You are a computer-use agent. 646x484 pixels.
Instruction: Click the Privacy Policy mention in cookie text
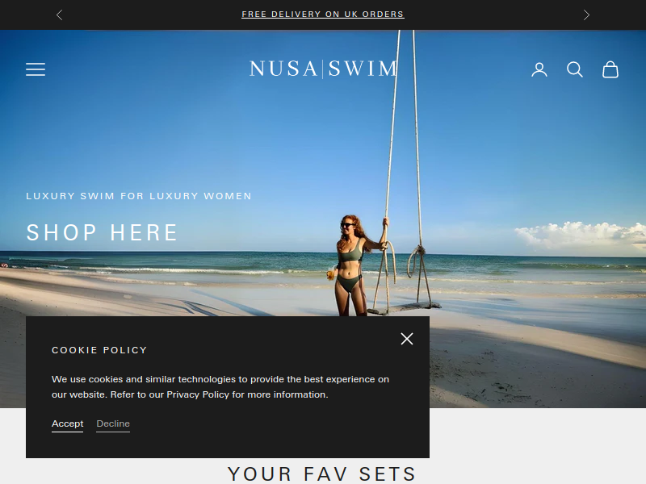point(198,394)
